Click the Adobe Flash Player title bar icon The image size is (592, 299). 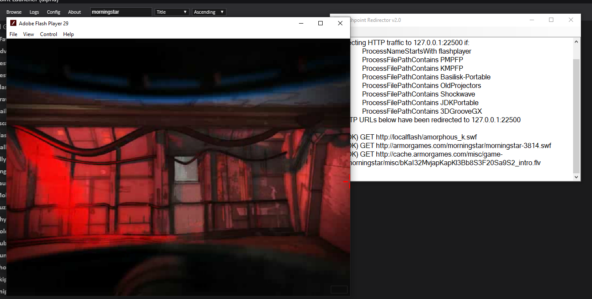[13, 24]
